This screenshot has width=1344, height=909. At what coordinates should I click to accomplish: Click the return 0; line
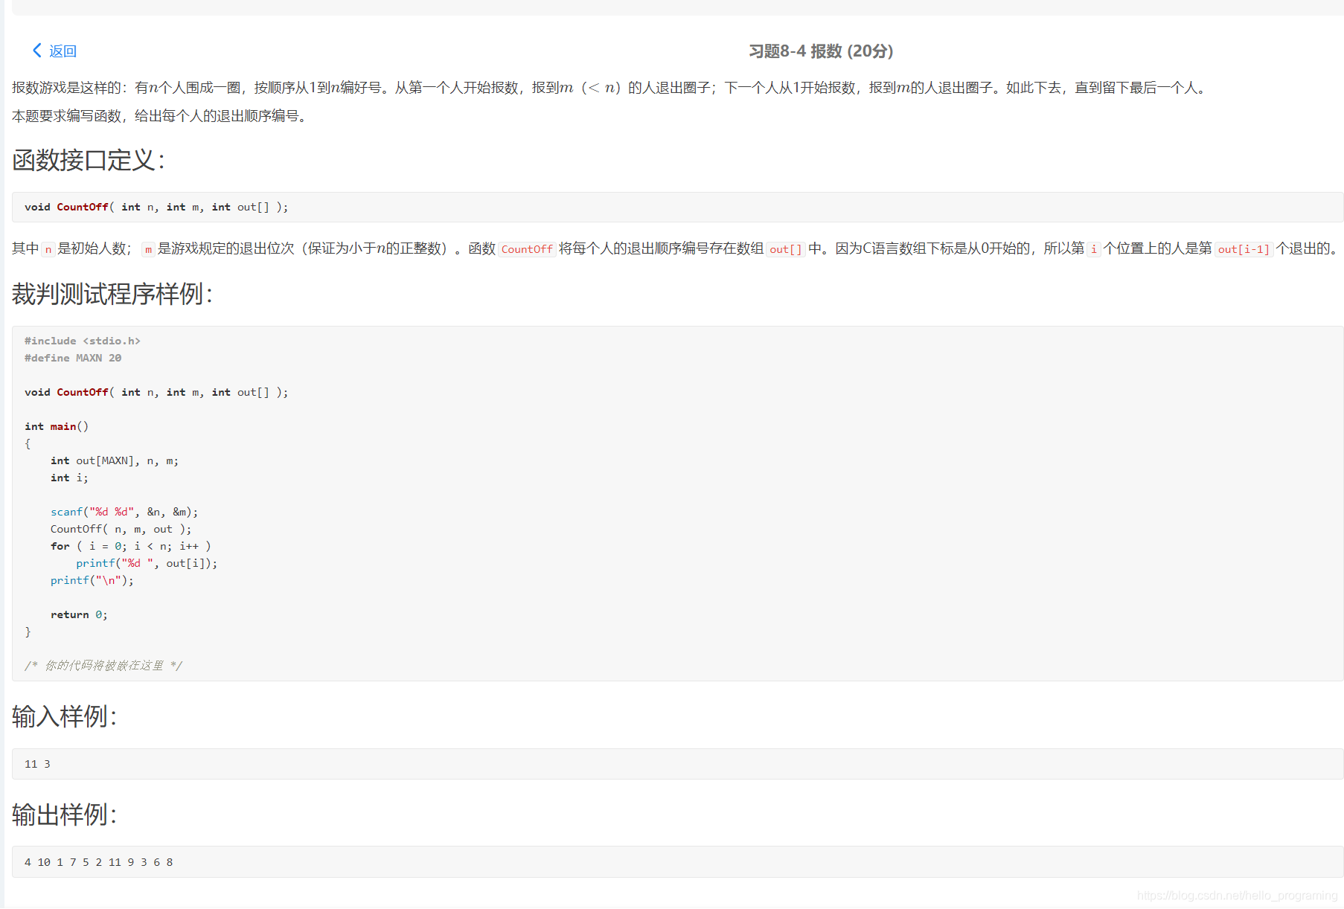tap(79, 614)
